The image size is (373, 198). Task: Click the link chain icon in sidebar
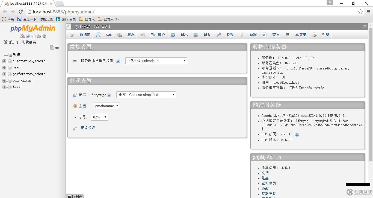pyautogui.click(x=57, y=48)
